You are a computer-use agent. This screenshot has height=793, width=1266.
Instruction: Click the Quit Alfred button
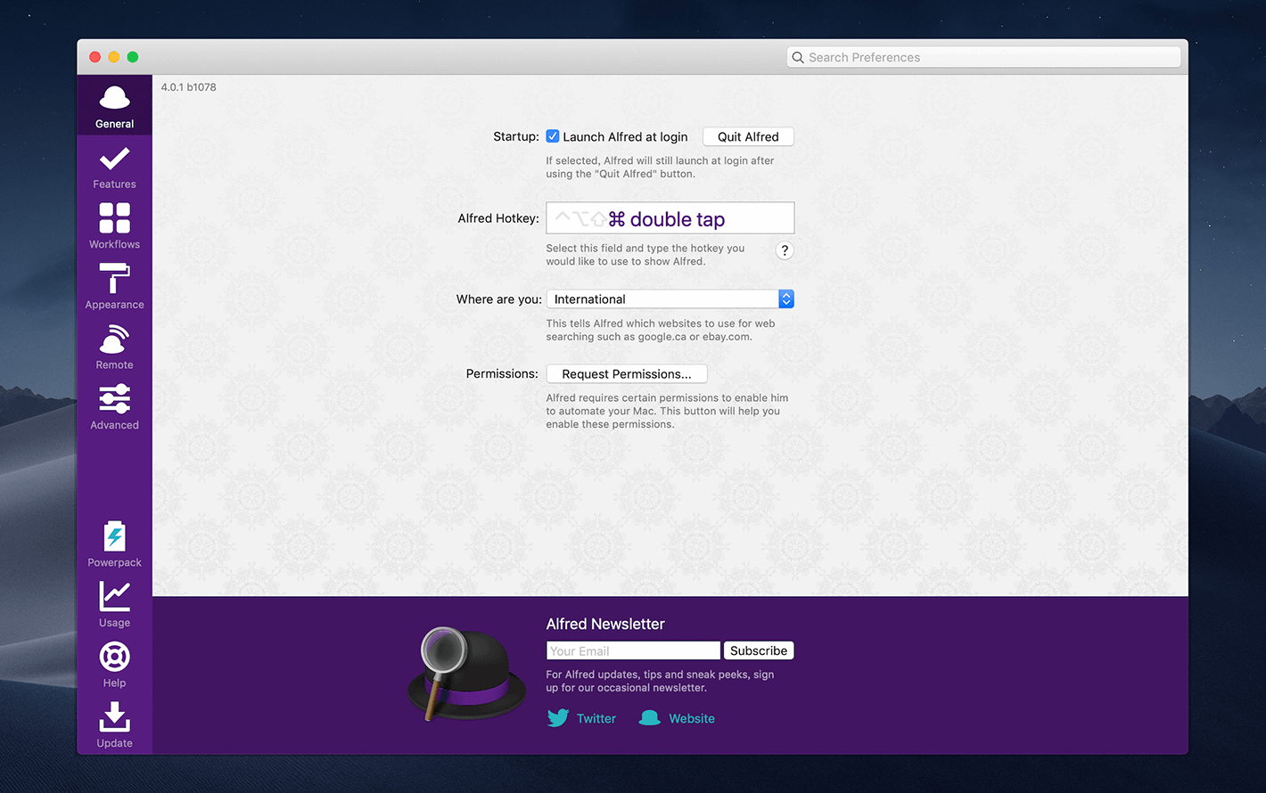(748, 136)
